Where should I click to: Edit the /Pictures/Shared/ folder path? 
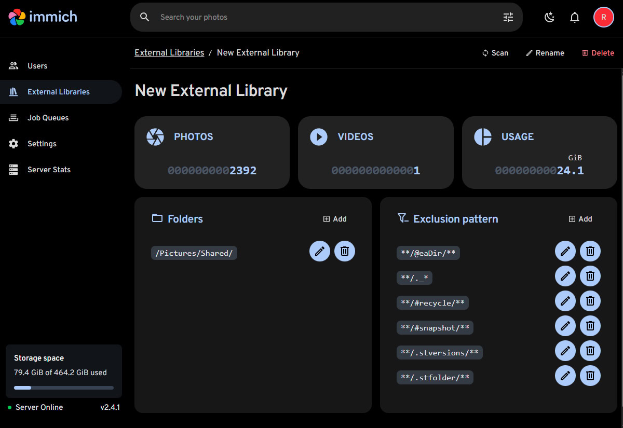coord(320,251)
